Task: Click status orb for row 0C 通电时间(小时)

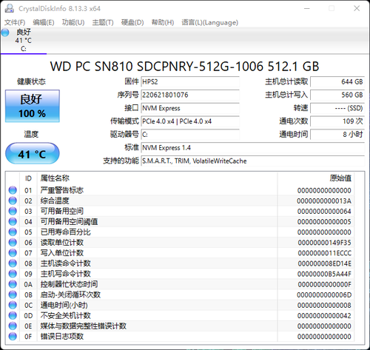Action: pyautogui.click(x=13, y=305)
